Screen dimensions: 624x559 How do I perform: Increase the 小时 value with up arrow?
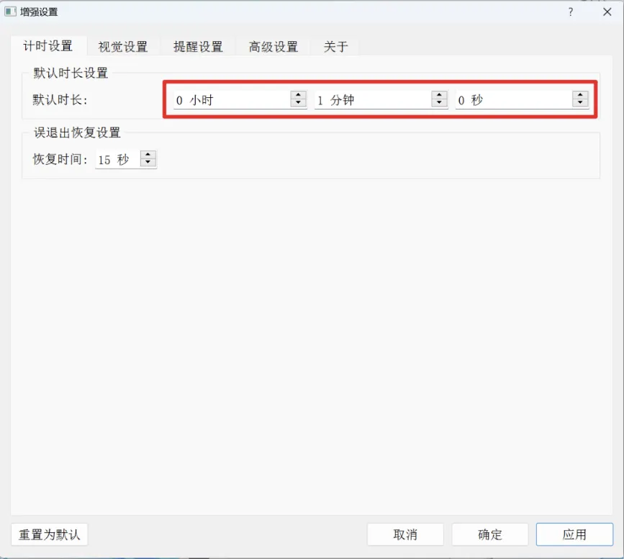pyautogui.click(x=298, y=95)
